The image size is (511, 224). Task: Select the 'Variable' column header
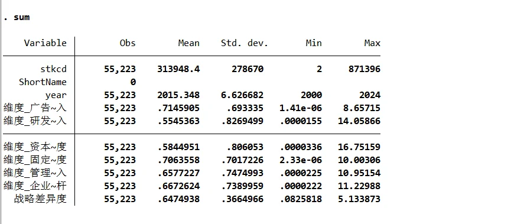coord(45,43)
